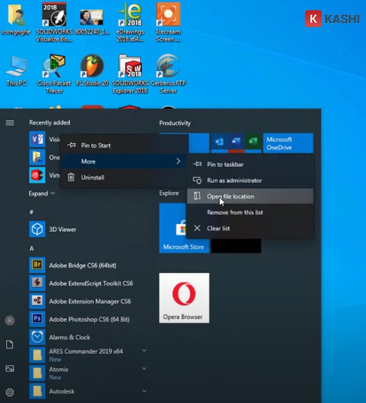This screenshot has height=403, width=366.
Task: Open the icongnghe folder on desktop
Action: pyautogui.click(x=16, y=19)
